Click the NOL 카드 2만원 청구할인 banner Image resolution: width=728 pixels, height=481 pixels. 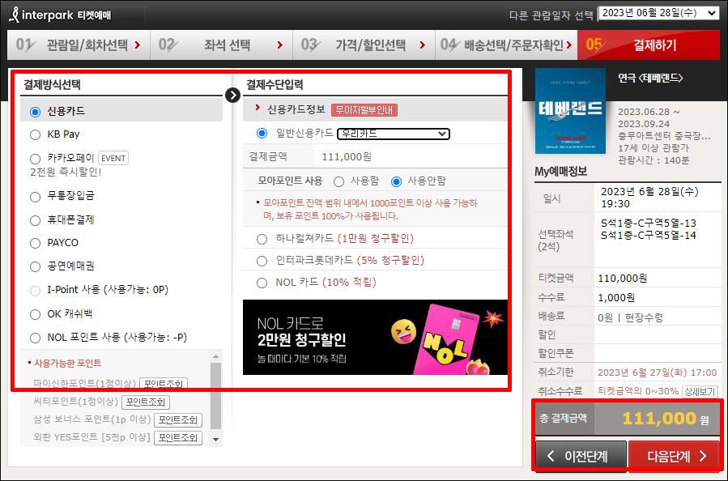375,338
